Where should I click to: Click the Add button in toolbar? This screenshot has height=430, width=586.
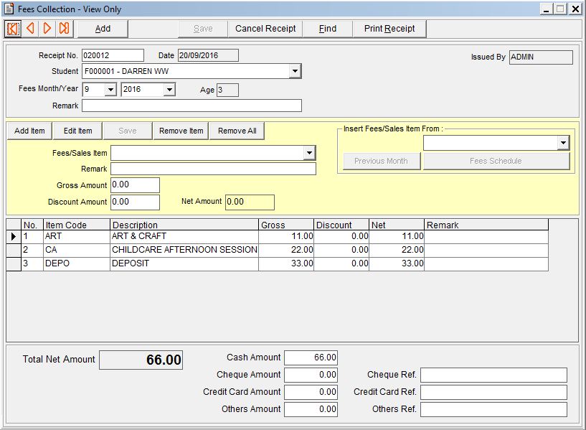click(103, 29)
